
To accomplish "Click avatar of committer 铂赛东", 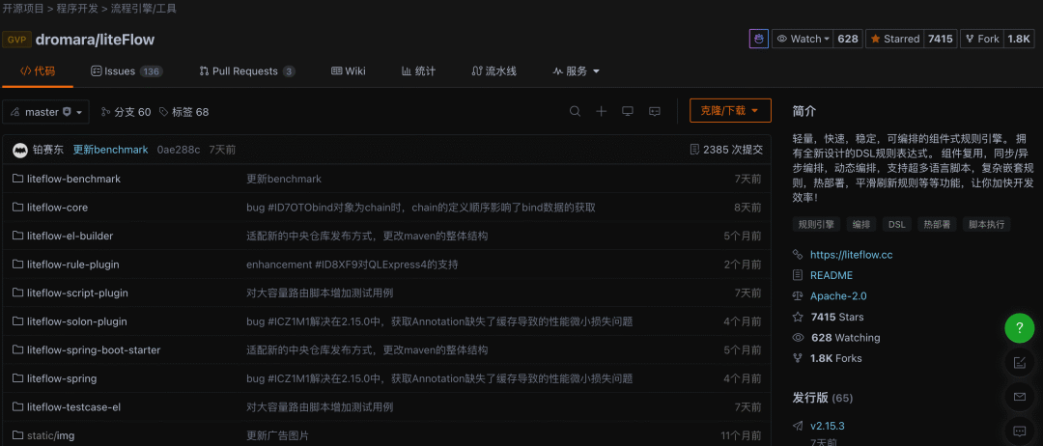I will point(20,150).
